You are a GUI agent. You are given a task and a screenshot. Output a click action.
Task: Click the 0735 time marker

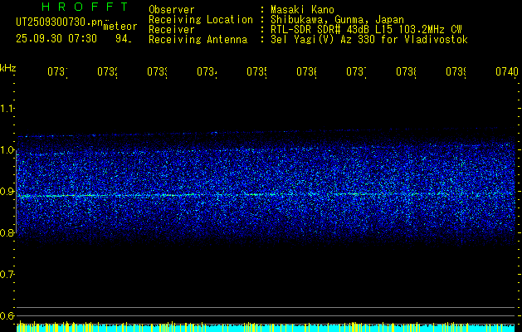point(256,72)
